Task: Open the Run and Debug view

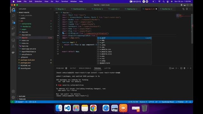Action: pyautogui.click(x=13, y=28)
